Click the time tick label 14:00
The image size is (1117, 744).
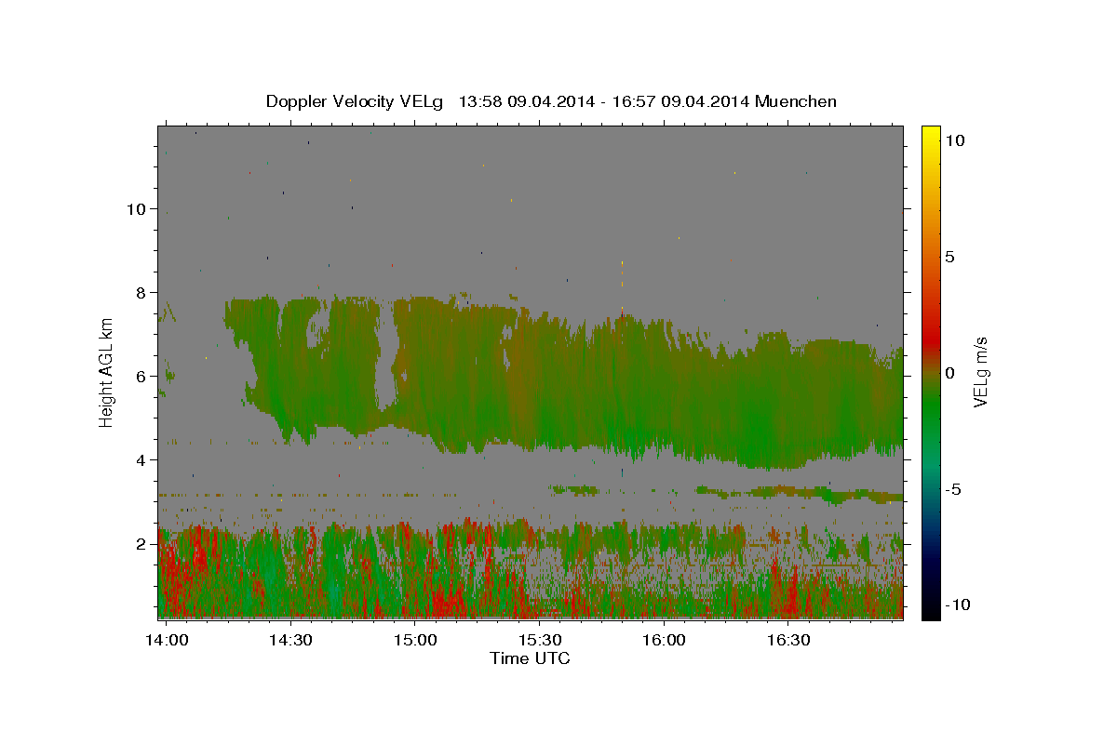click(x=168, y=641)
